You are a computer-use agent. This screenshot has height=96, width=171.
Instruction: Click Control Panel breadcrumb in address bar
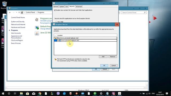[30, 13]
